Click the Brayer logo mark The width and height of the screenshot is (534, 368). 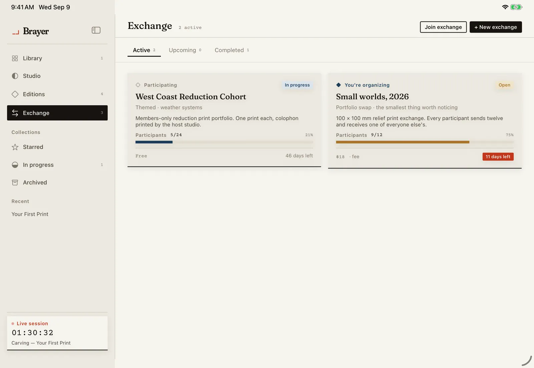pyautogui.click(x=16, y=32)
